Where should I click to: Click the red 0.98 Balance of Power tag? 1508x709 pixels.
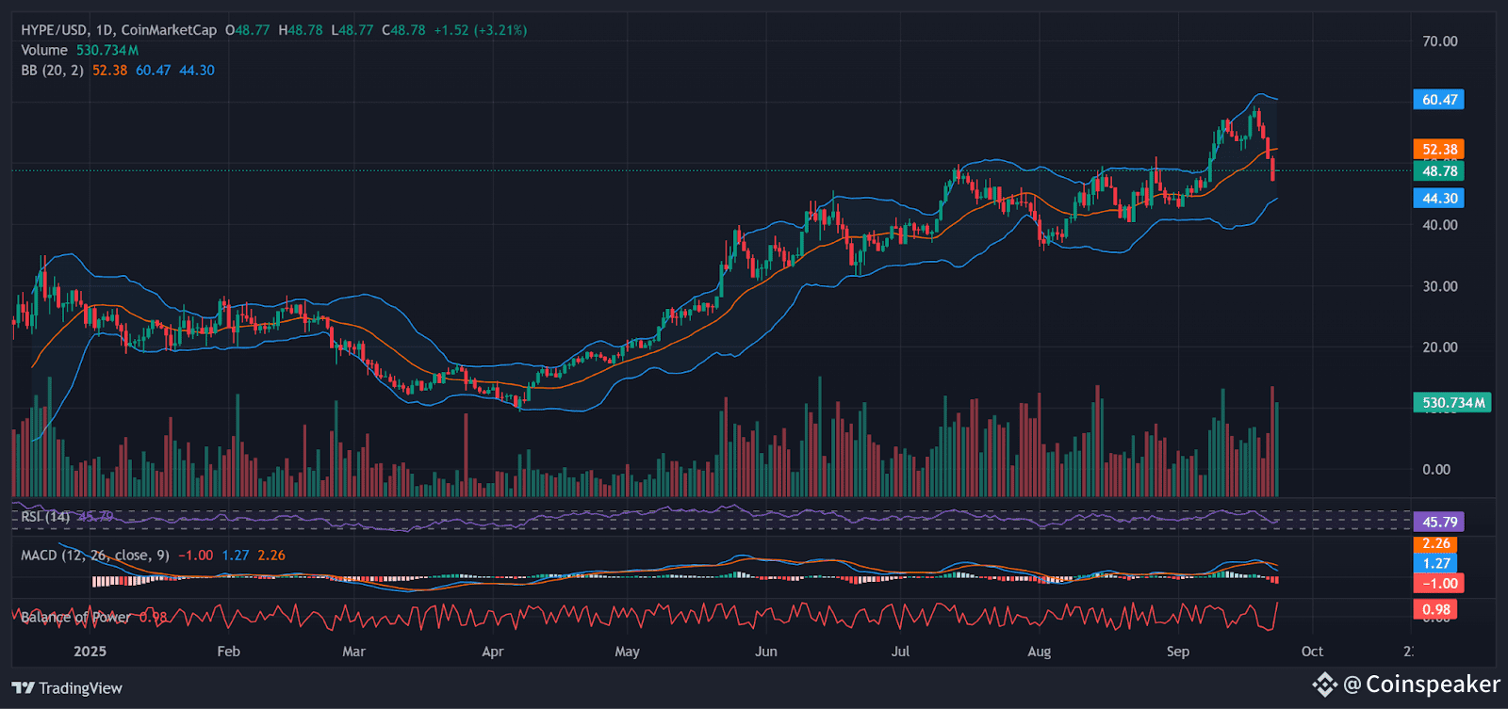tap(1435, 609)
